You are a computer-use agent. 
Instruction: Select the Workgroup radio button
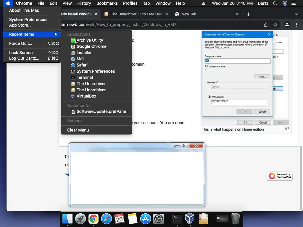(209, 97)
